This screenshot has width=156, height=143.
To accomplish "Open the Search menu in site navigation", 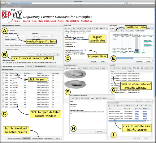I will (x=26, y=21).
